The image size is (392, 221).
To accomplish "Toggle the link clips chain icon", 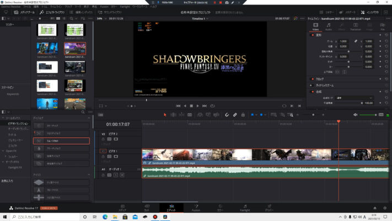I will point(234,114).
